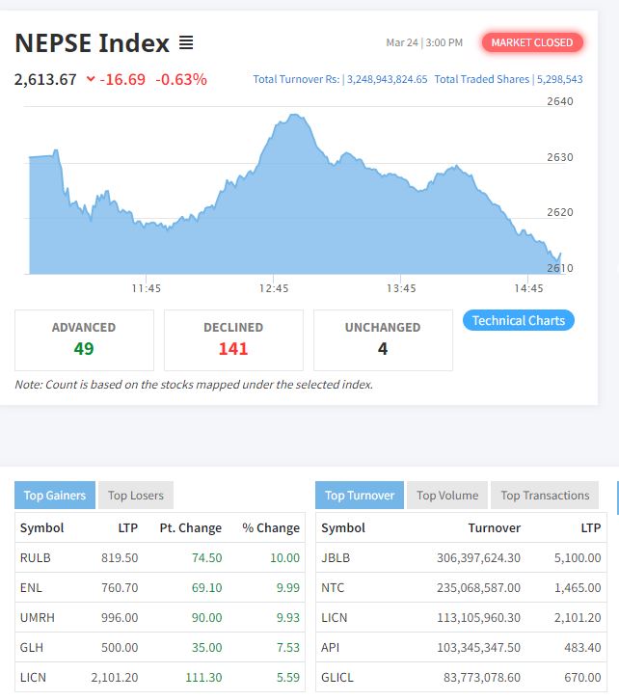The image size is (619, 700).
Task: Switch to the Top Volume tab
Action: pyautogui.click(x=447, y=496)
